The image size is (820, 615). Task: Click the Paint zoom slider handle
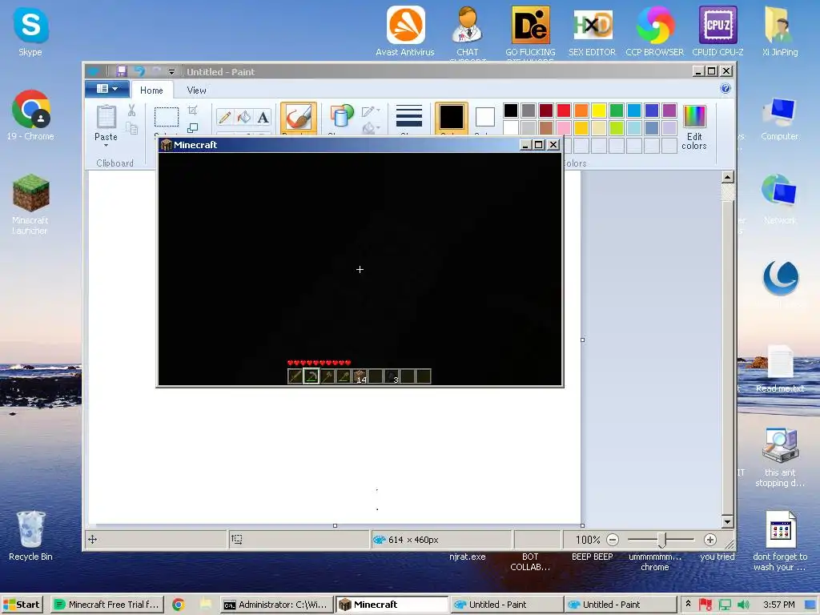pyautogui.click(x=661, y=540)
